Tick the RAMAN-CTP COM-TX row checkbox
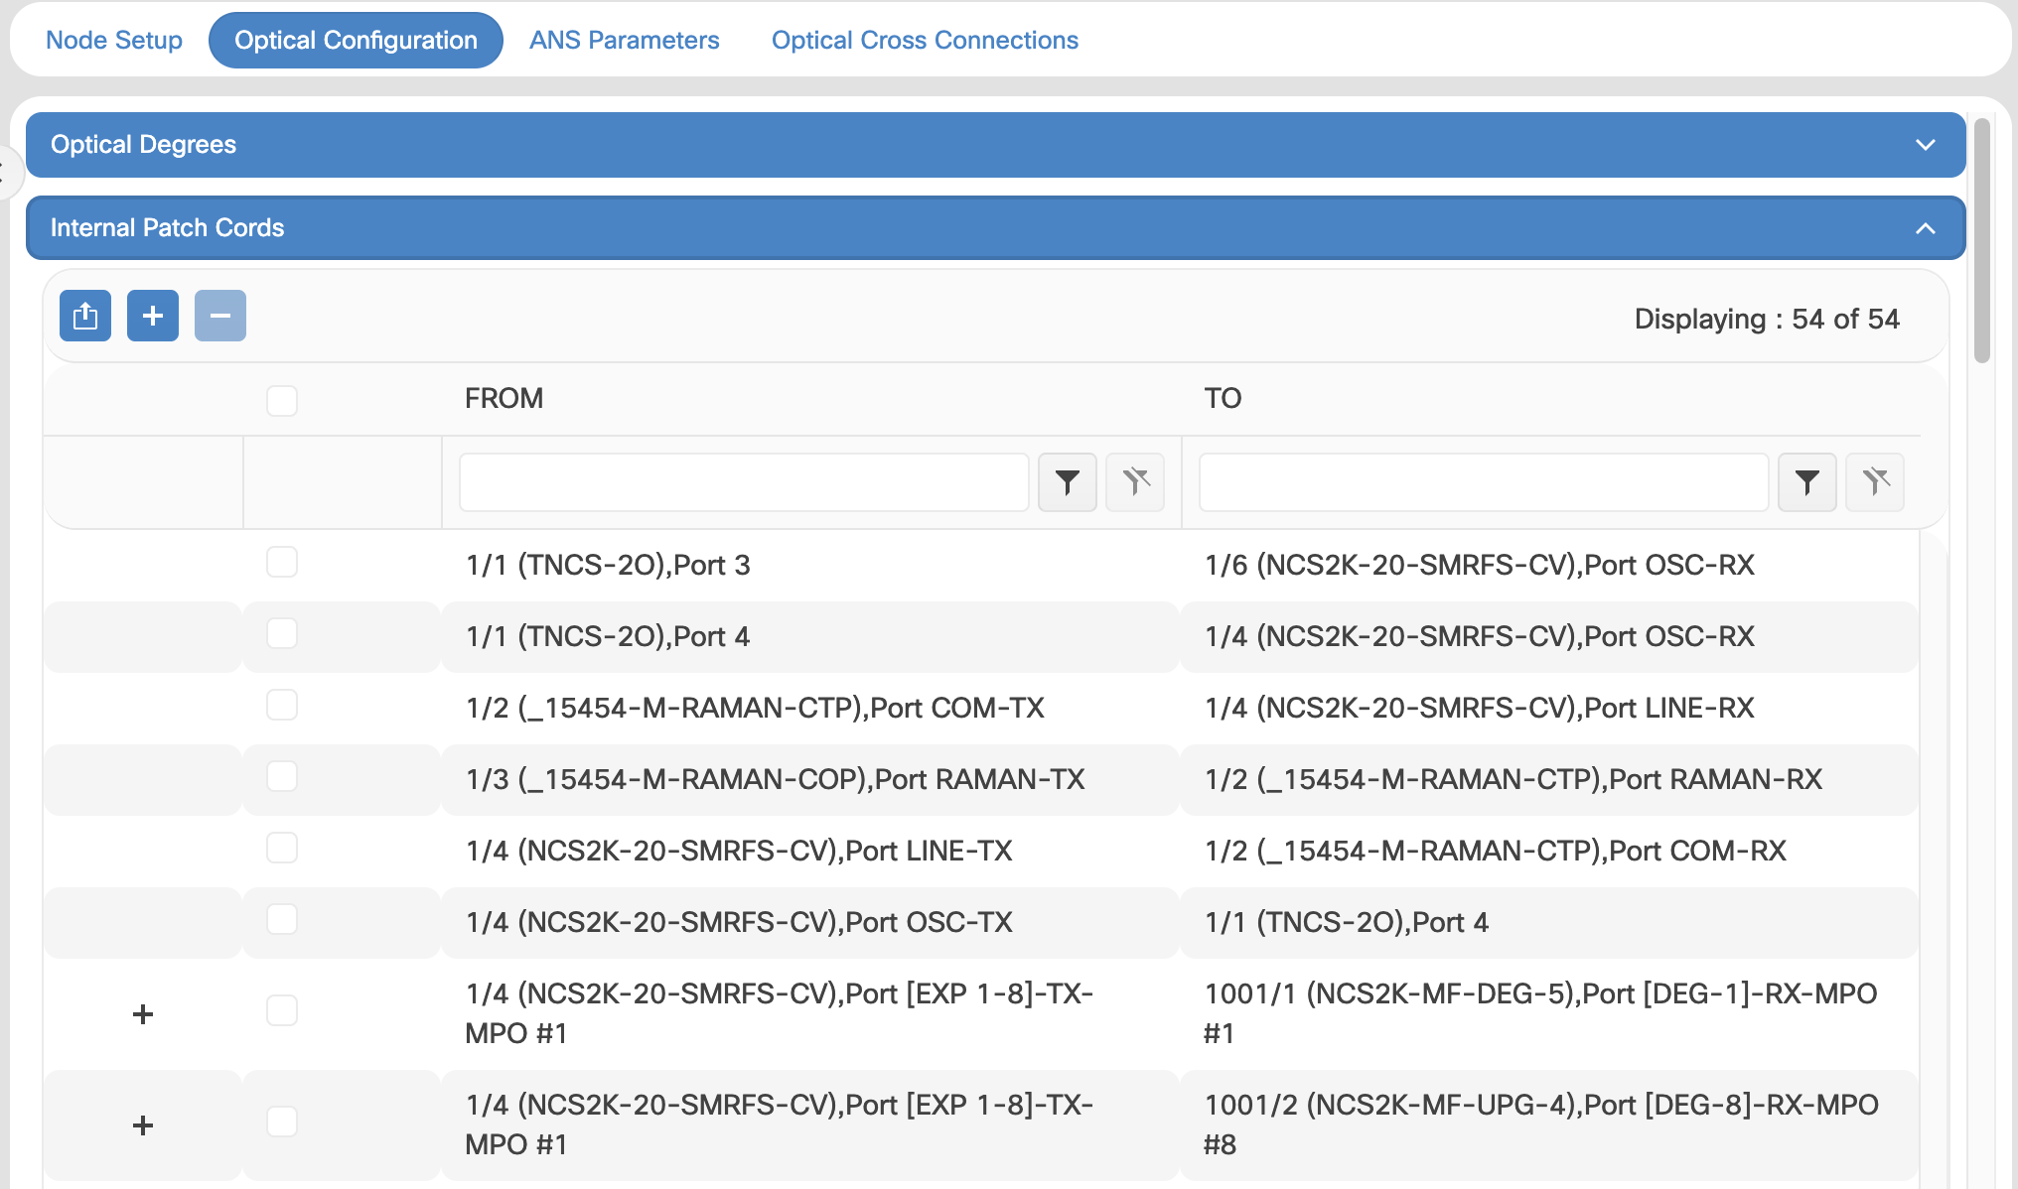This screenshot has height=1189, width=2018. click(x=282, y=705)
